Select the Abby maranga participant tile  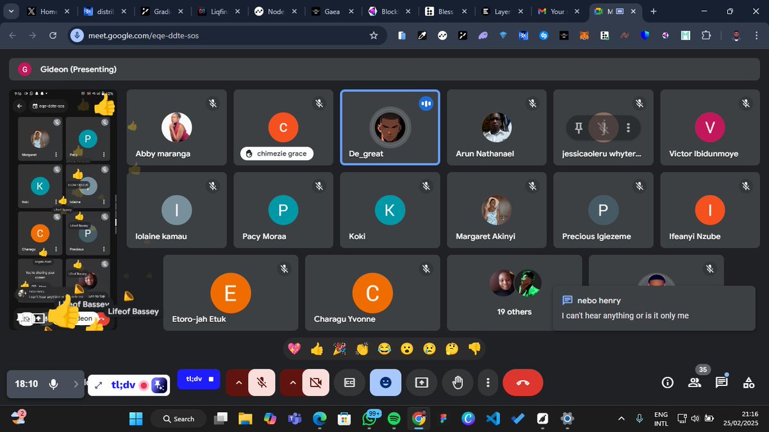tap(176, 127)
